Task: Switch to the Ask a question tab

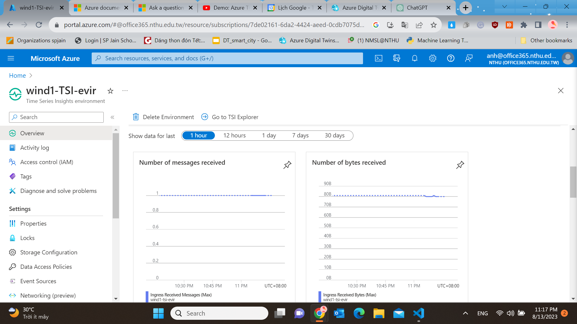Action: [166, 8]
